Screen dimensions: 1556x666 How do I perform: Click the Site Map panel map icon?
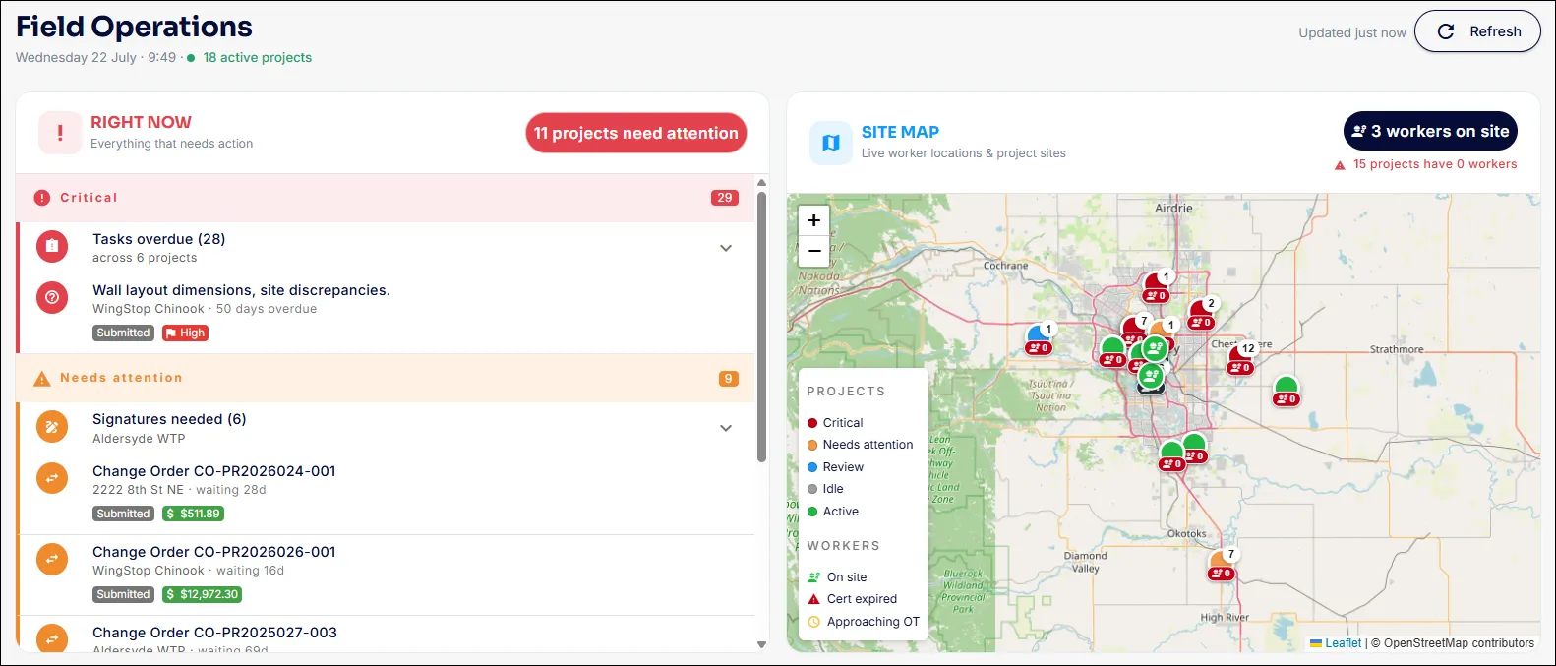pyautogui.click(x=831, y=143)
